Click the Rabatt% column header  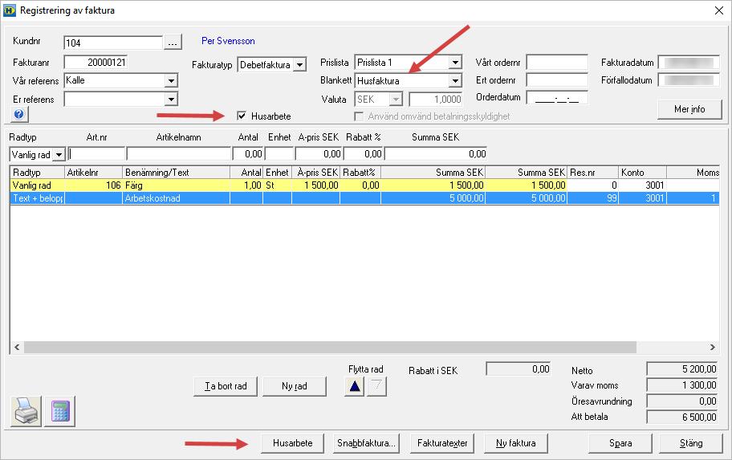[360, 173]
